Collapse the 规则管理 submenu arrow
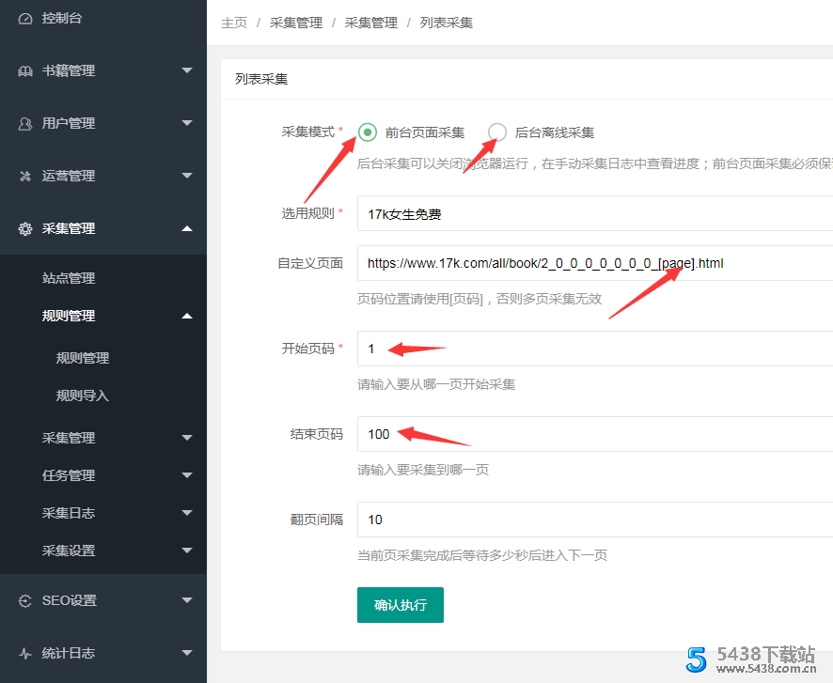Viewport: 833px width, 683px height. click(x=187, y=316)
